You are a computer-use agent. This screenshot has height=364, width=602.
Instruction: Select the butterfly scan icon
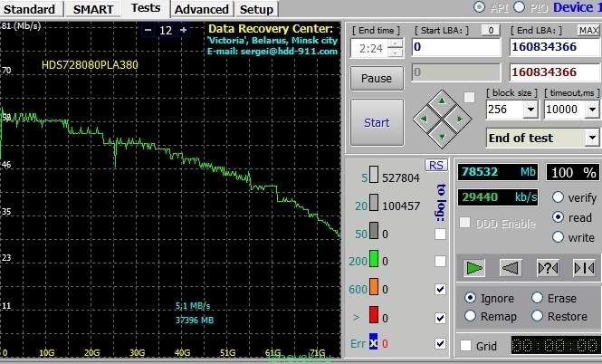[583, 267]
